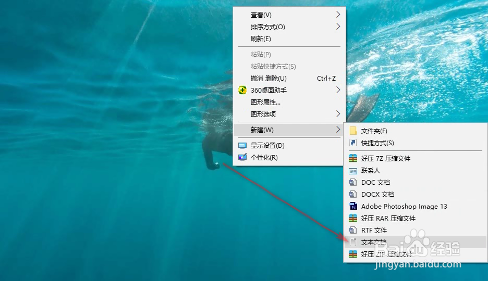Click the 好压 ZIP archive icon
Screen dimensions: 488x281
tap(353, 254)
